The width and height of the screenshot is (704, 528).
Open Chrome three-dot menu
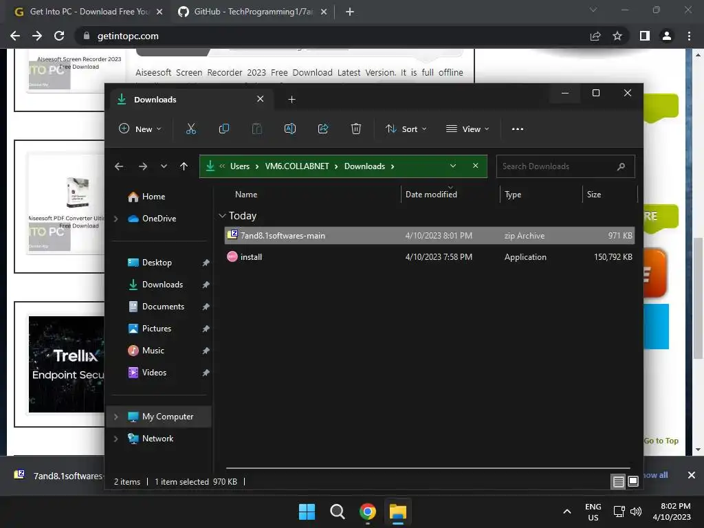(689, 36)
